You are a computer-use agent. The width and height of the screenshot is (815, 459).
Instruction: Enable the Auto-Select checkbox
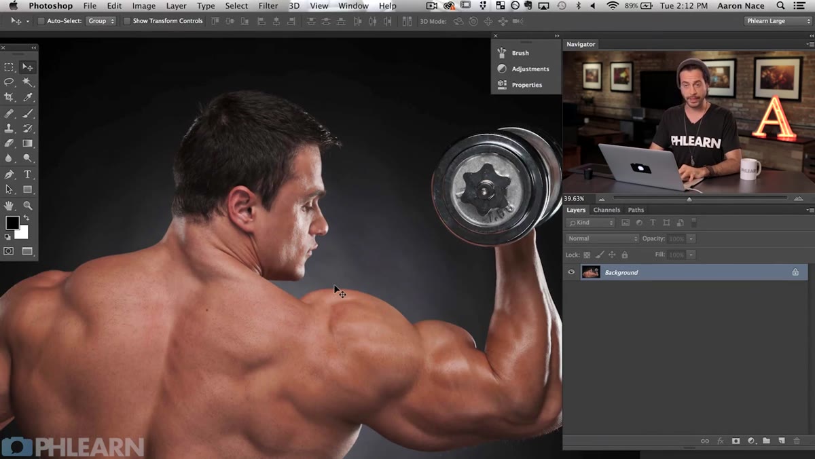tap(41, 21)
